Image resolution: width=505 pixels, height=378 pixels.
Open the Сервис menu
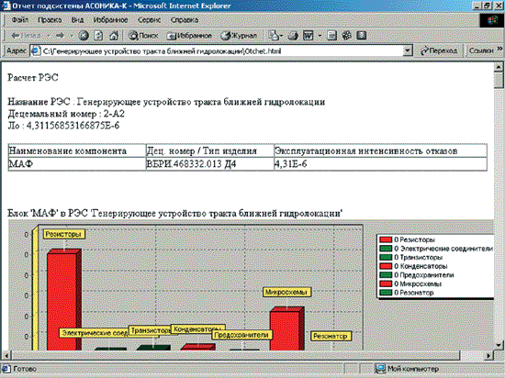coord(149,20)
